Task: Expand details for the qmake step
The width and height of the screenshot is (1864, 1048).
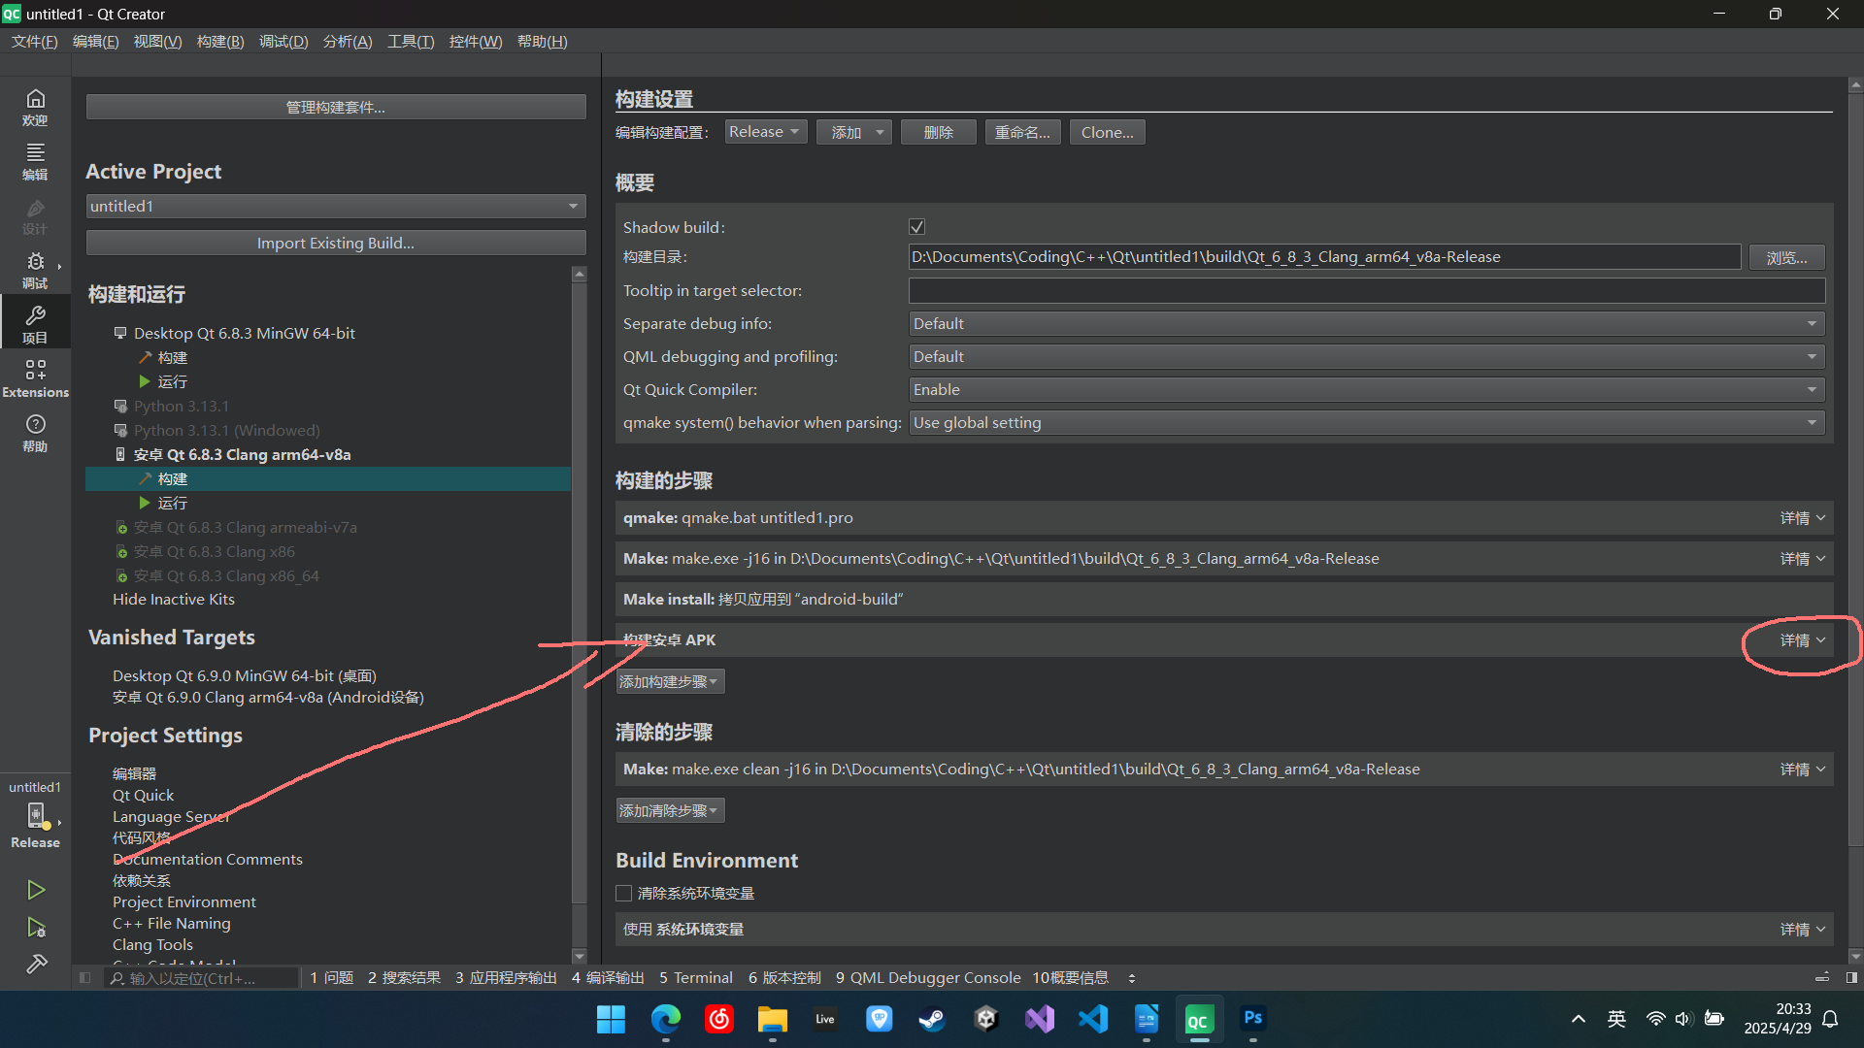Action: pos(1802,518)
